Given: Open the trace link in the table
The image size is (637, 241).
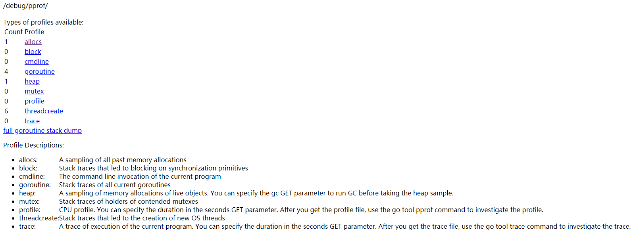Looking at the screenshot, I should click(x=32, y=121).
